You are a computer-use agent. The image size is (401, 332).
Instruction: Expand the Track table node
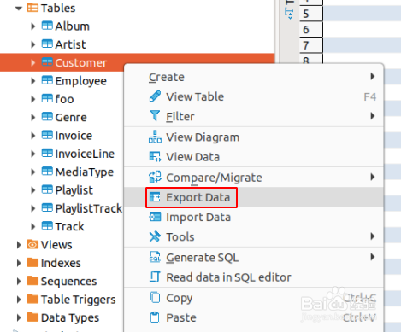(33, 226)
